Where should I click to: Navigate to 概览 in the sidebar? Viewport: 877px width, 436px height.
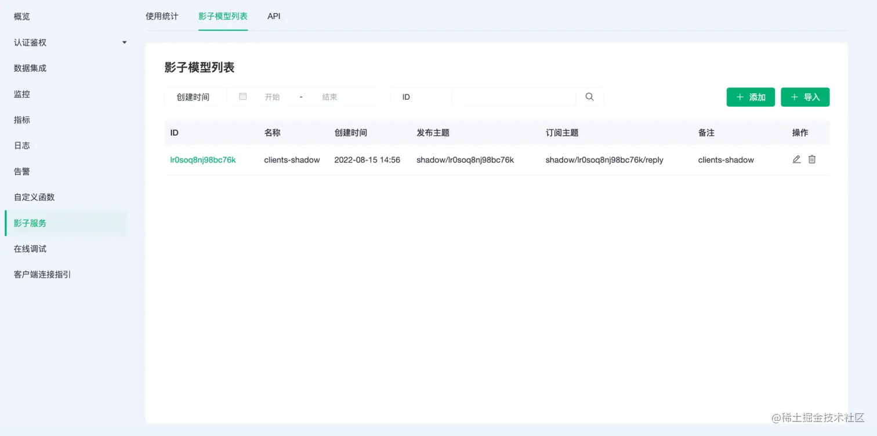21,16
